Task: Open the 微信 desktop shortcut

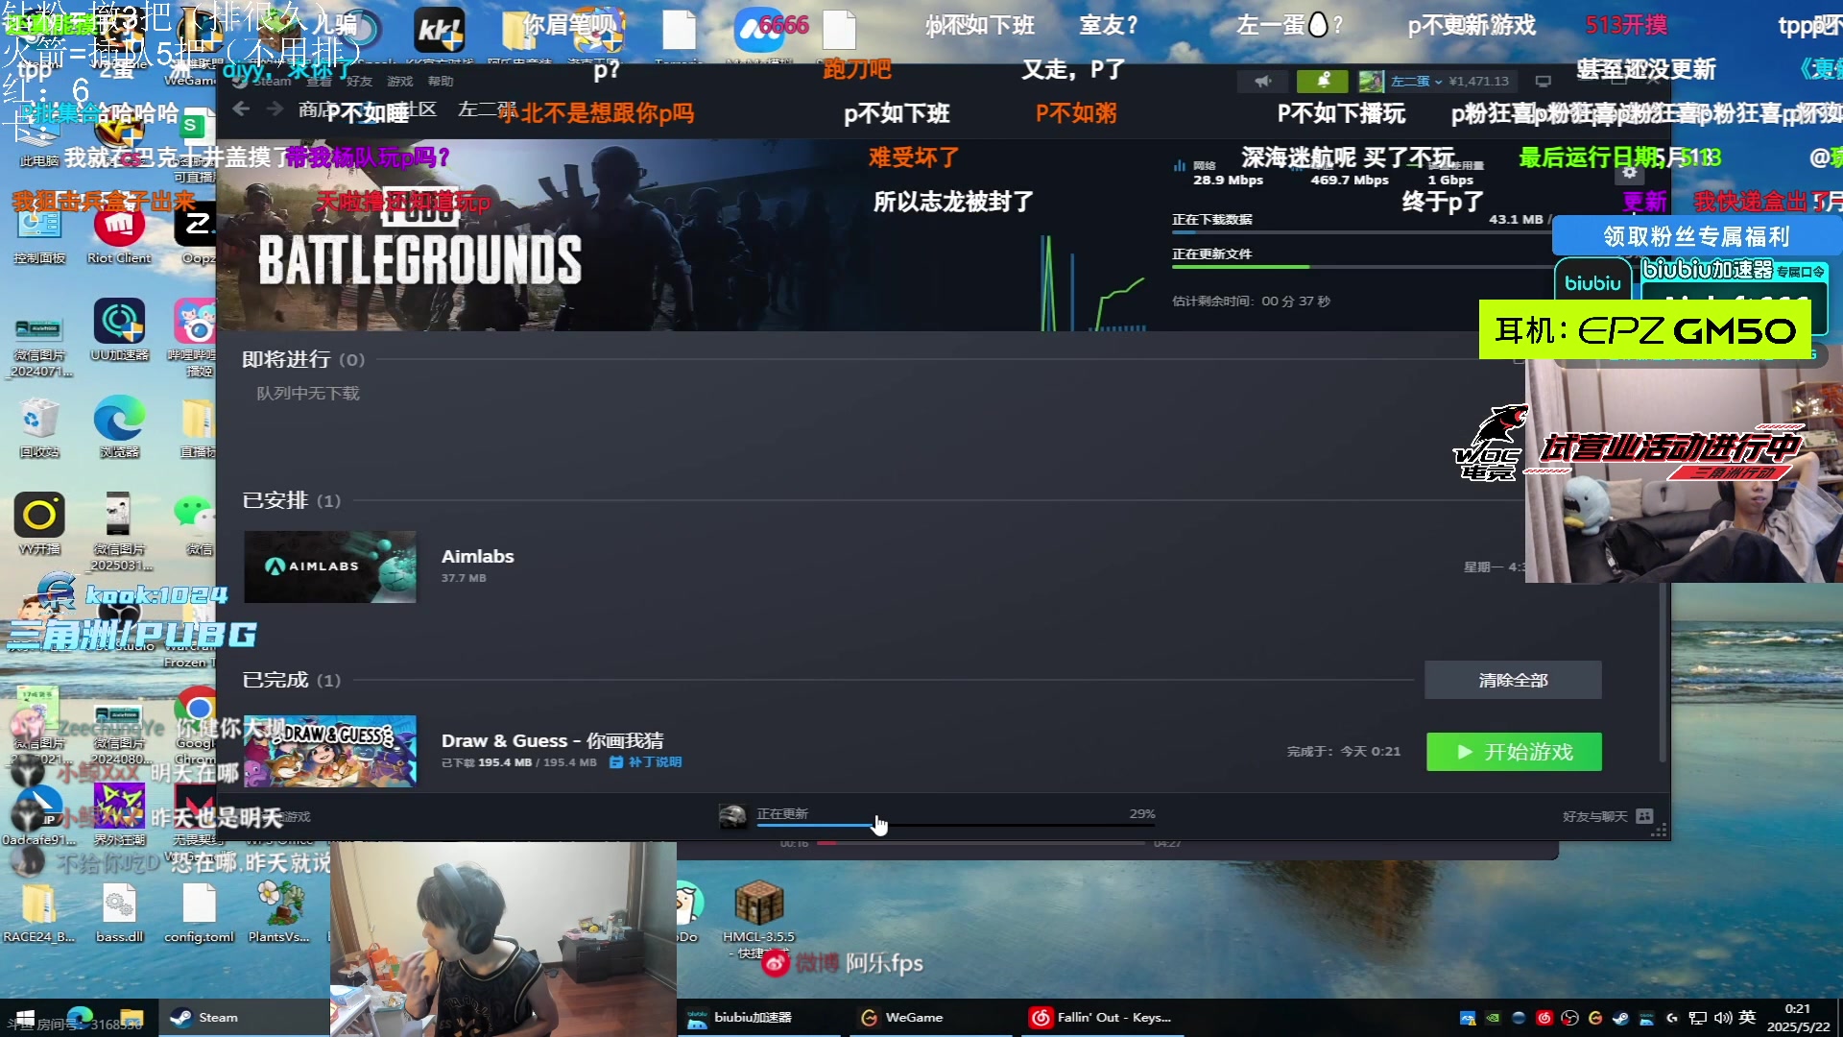Action: click(199, 525)
